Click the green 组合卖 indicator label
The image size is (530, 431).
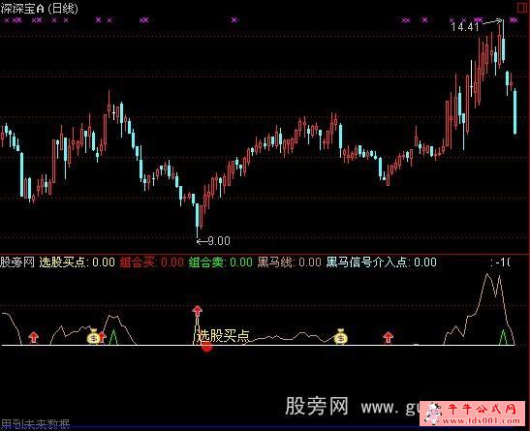[205, 262]
